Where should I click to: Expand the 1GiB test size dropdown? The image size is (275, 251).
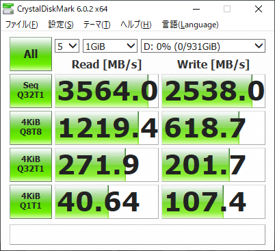pos(110,46)
